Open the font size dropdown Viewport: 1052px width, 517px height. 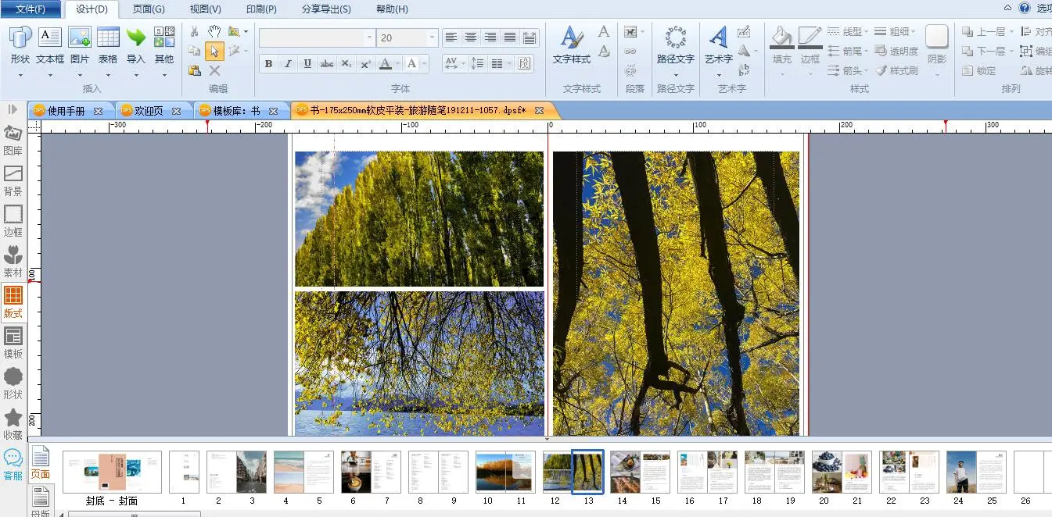tap(432, 37)
